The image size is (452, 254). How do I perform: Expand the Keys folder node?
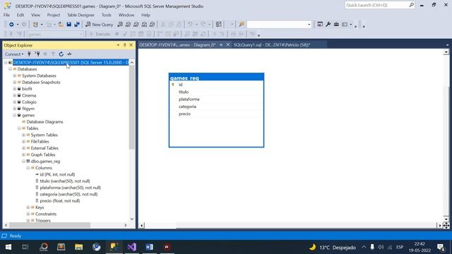[28, 207]
